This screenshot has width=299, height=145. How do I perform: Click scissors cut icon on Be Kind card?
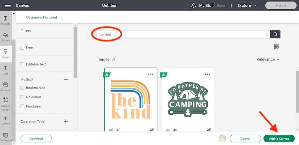pyautogui.click(x=152, y=130)
